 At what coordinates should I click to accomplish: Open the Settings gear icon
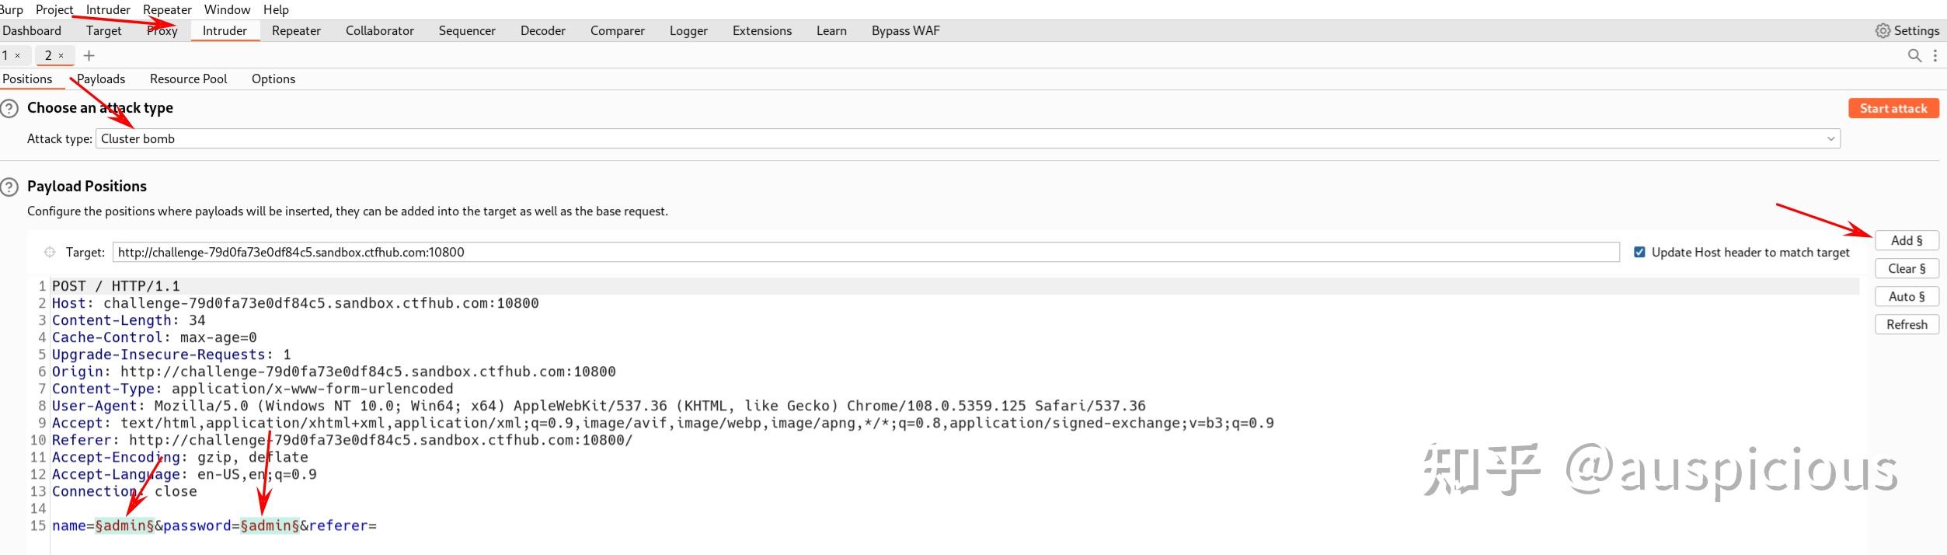[1883, 31]
